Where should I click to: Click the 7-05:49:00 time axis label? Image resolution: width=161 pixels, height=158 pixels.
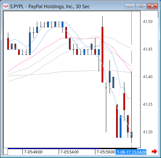tap(33, 152)
